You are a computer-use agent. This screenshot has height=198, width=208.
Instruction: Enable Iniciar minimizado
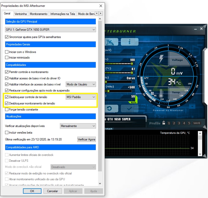tap(7, 58)
